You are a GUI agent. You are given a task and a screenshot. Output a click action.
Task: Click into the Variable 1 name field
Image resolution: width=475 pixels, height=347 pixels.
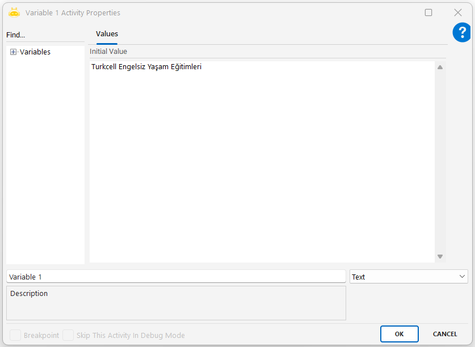point(176,277)
